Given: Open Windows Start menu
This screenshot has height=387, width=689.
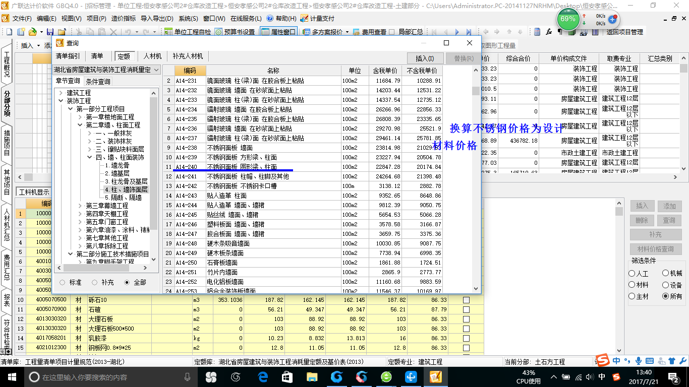Looking at the screenshot, I should click(x=11, y=377).
